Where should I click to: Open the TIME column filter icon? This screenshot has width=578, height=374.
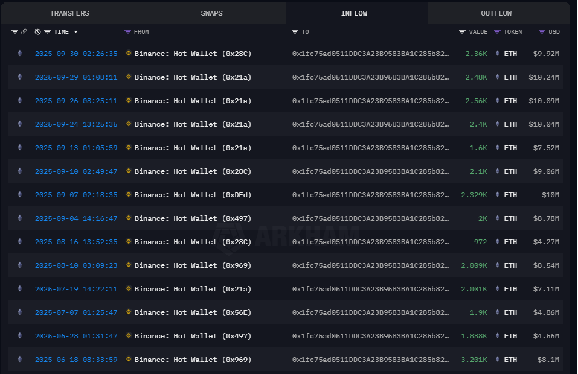pyautogui.click(x=47, y=32)
